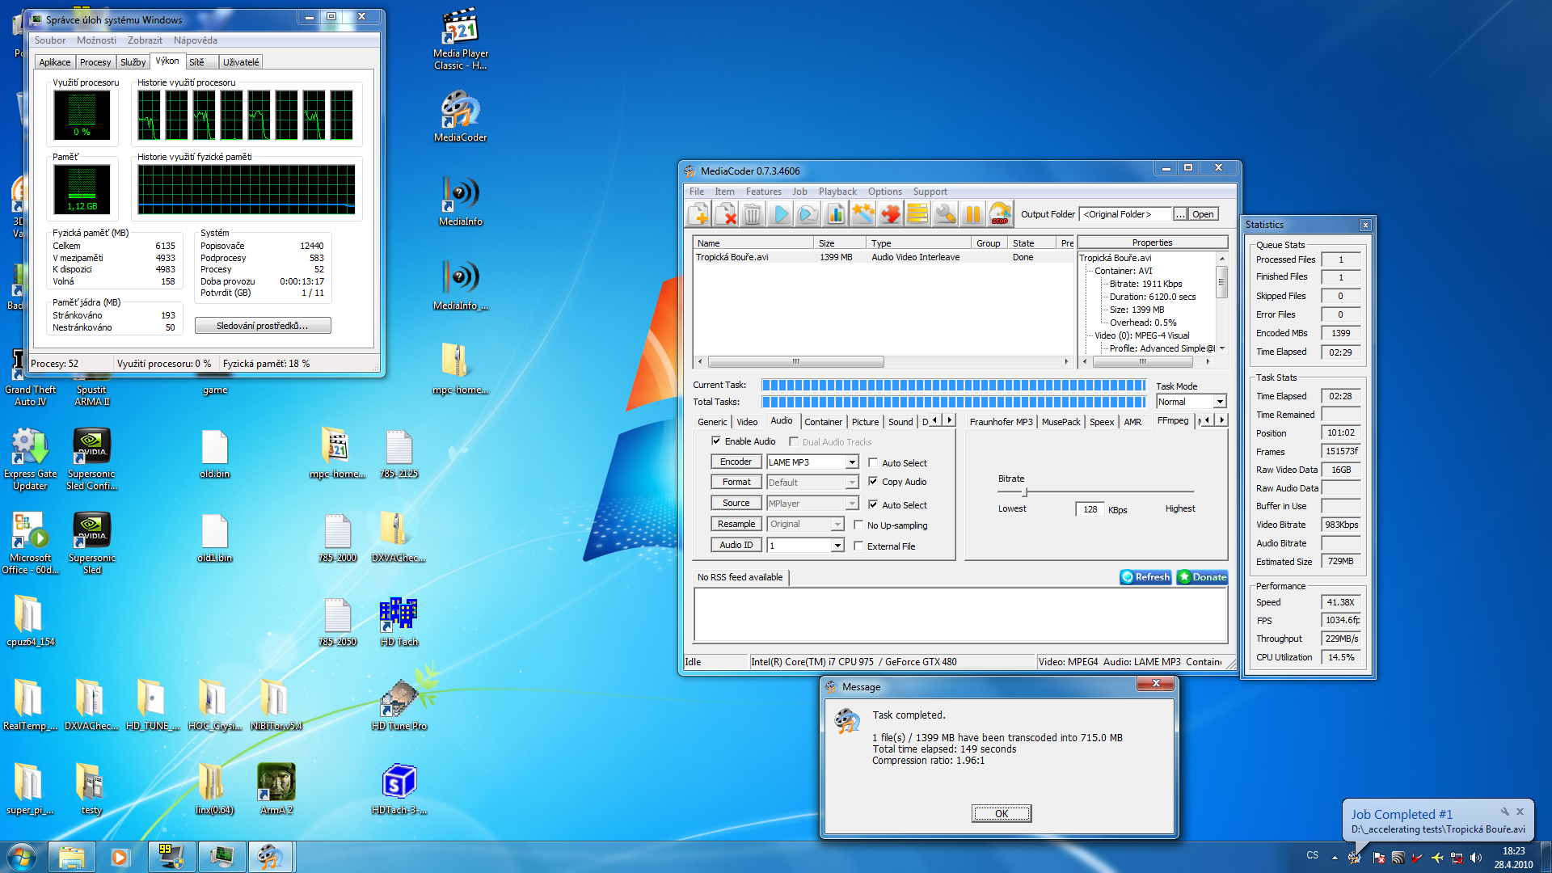The image size is (1552, 873).
Task: Click the Refresh button
Action: point(1145,577)
